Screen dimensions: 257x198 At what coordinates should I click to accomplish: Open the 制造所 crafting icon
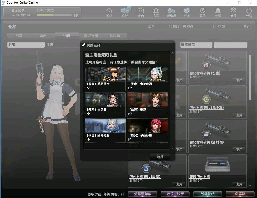[x=171, y=12]
